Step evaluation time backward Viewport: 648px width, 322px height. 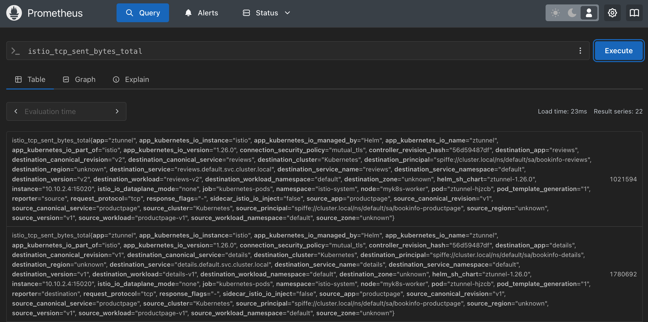coord(16,111)
